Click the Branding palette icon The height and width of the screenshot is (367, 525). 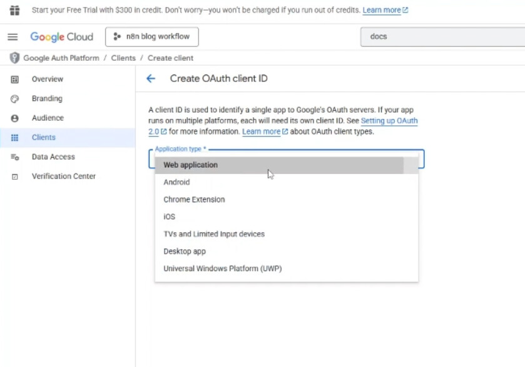(15, 99)
